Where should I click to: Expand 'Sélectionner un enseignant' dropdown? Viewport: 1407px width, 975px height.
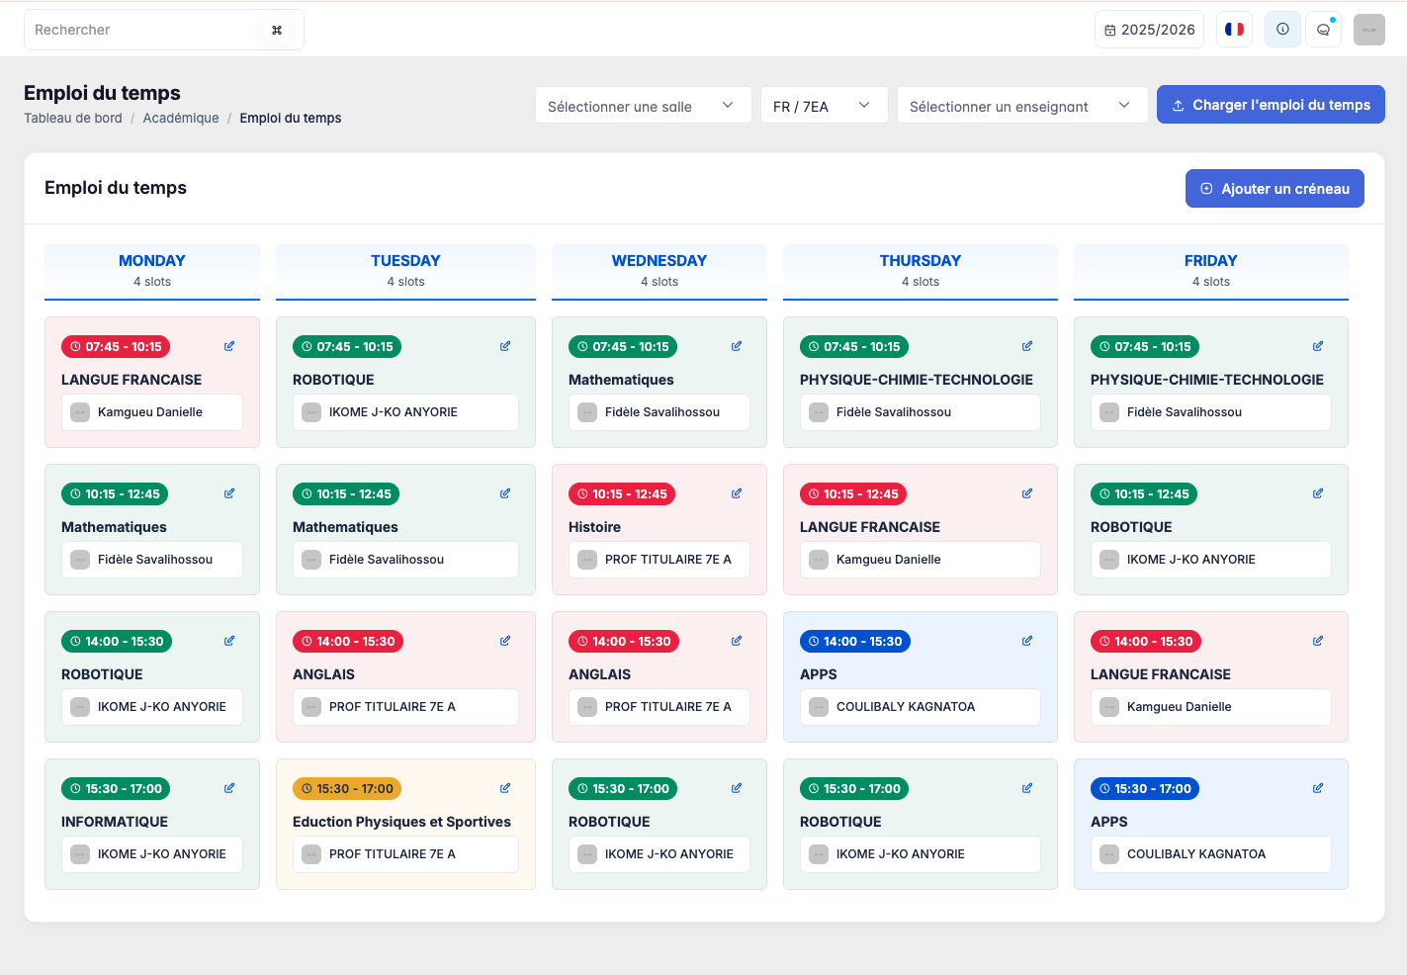tap(1020, 106)
